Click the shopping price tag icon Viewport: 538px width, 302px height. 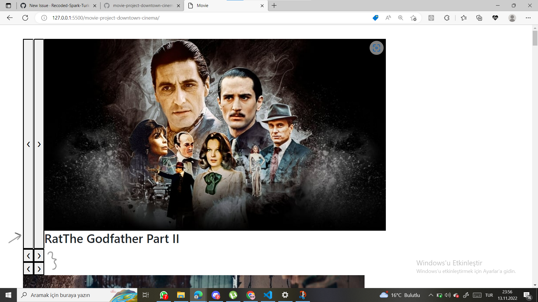tap(375, 18)
